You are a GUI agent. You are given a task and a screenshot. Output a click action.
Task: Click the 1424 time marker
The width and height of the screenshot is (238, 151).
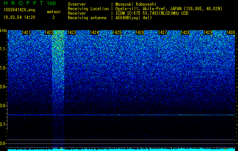(x=95, y=32)
